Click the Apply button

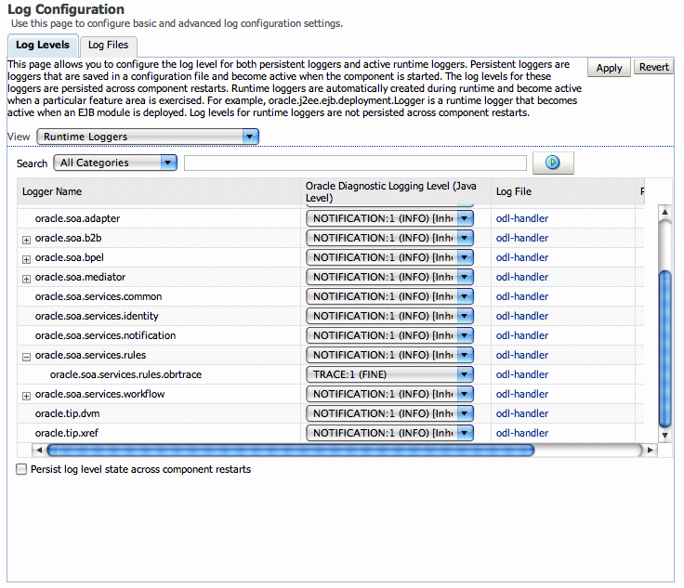pyautogui.click(x=609, y=68)
